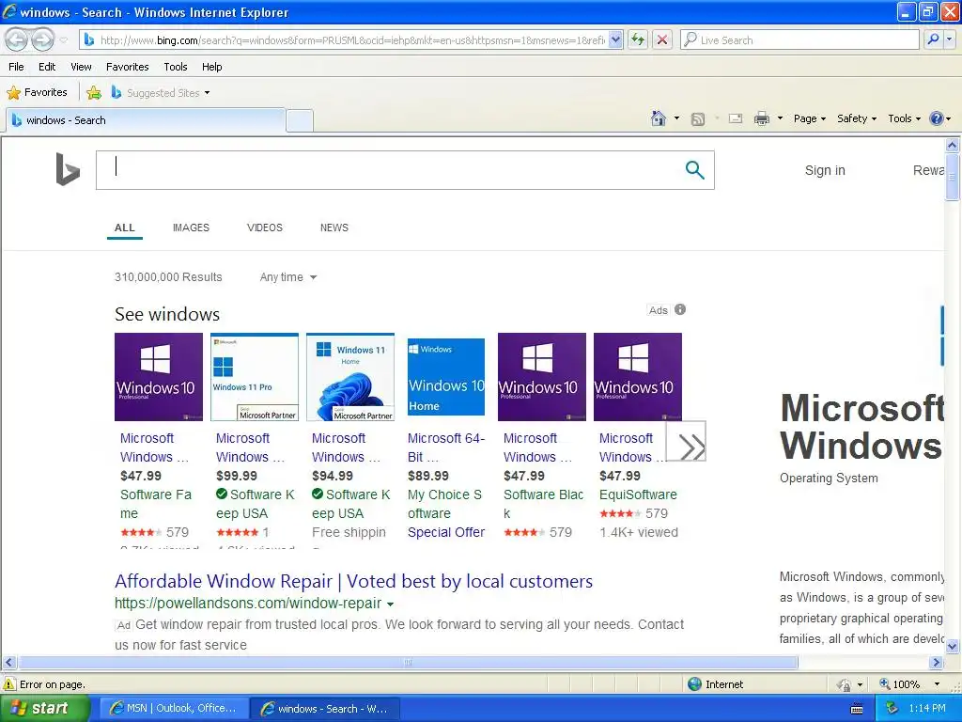
Task: Select the windows - Search browser tab
Action: coord(146,120)
